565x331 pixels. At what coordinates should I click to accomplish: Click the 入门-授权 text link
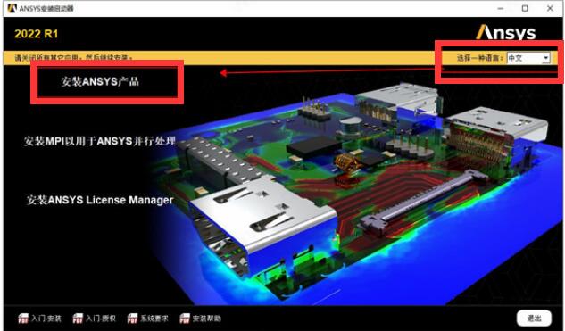(x=101, y=319)
